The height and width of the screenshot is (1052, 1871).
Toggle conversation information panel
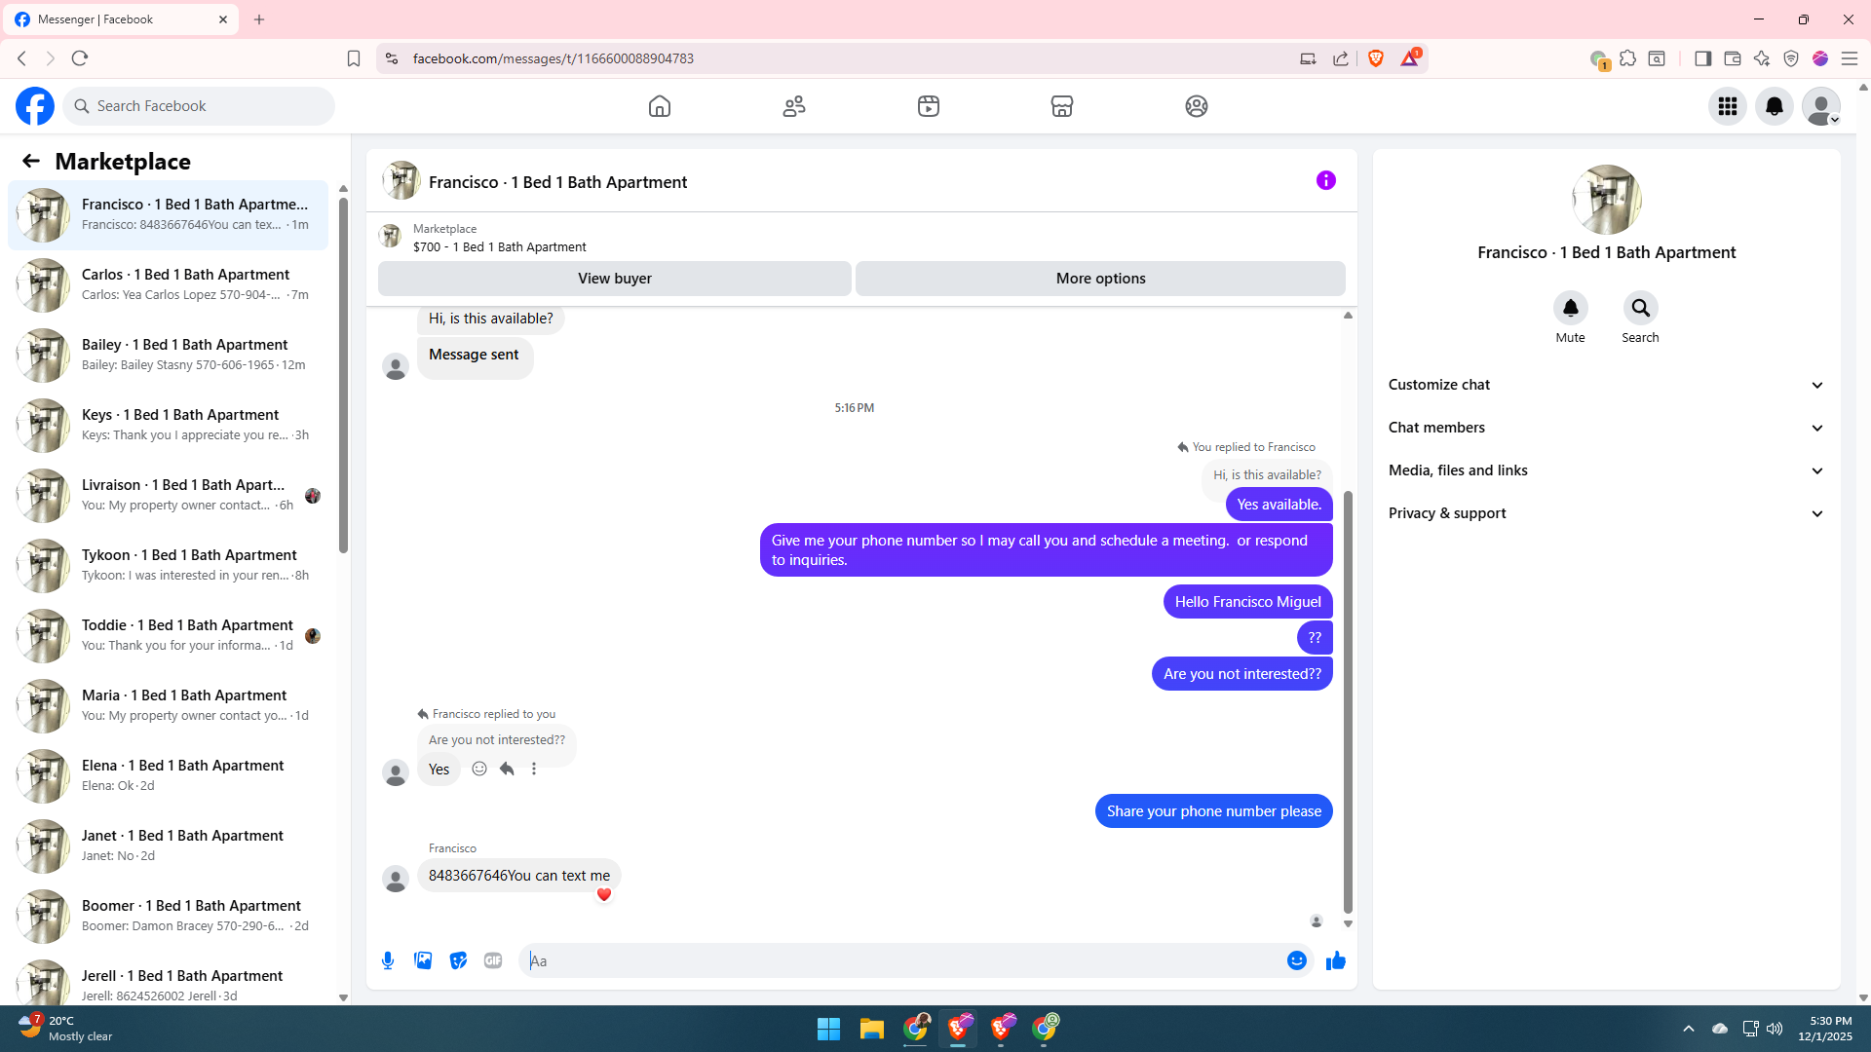tap(1325, 180)
